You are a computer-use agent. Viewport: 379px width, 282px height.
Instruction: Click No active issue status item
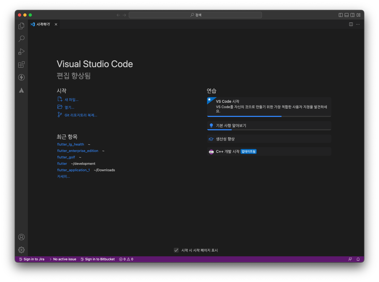coord(63,259)
